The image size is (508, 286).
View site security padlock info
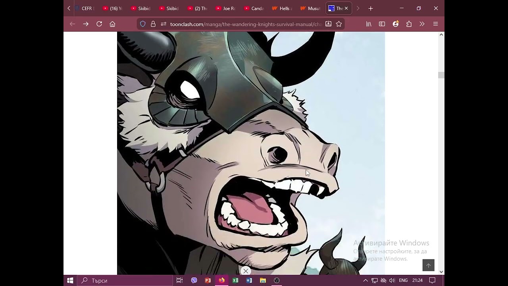coord(153,24)
